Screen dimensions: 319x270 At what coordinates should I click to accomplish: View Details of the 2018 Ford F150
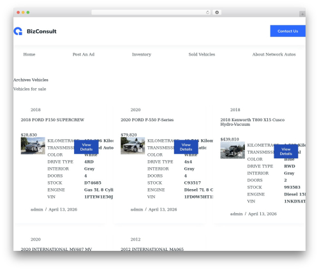click(x=86, y=147)
